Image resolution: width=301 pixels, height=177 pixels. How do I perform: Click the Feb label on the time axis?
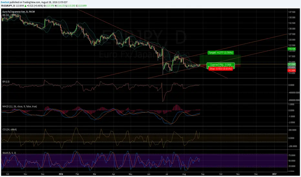[78, 174]
